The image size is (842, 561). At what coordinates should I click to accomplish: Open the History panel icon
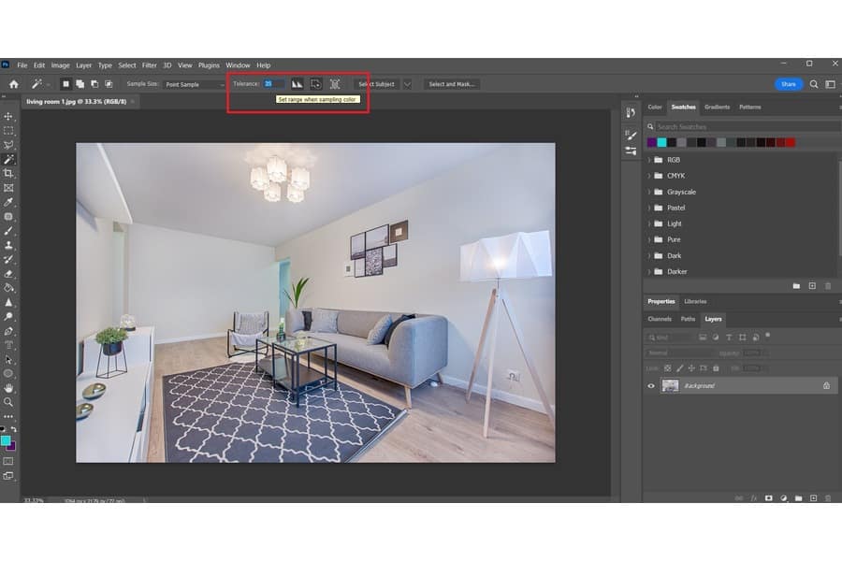[x=631, y=112]
